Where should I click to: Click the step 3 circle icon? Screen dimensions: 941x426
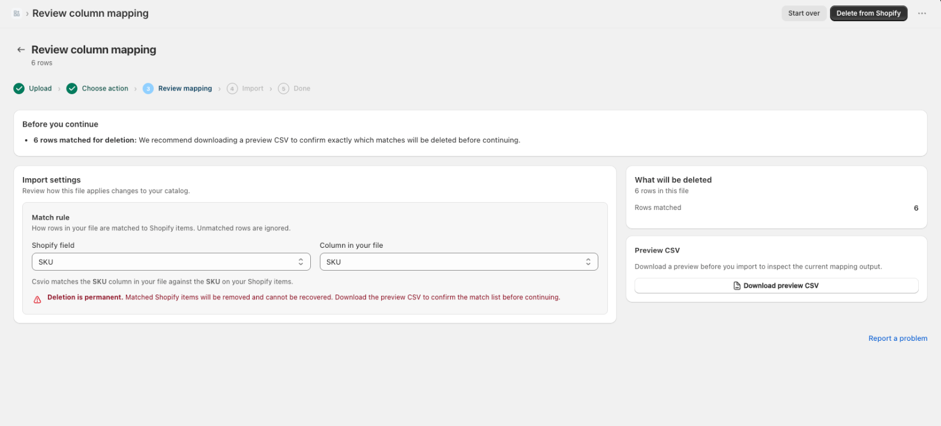pyautogui.click(x=148, y=89)
